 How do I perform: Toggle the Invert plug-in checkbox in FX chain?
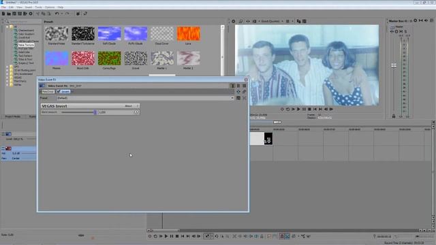[59, 91]
